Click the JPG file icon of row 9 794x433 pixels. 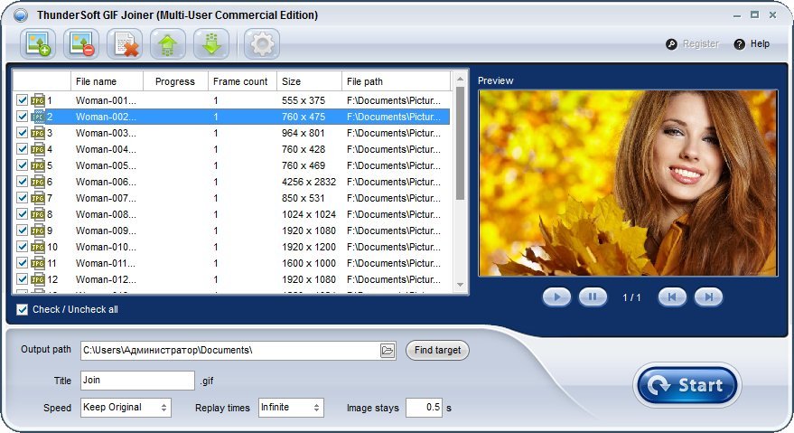coord(38,231)
